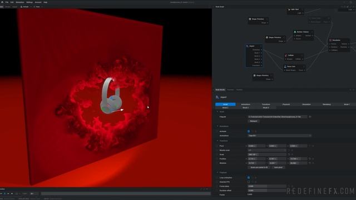Open the Account menu
Screen dimensions: 356x200
pos(38,2)
